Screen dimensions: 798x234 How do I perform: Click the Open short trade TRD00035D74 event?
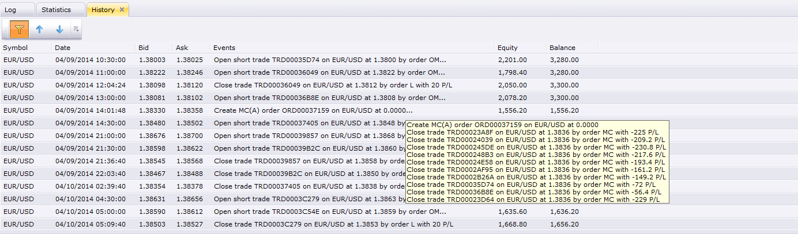330,60
